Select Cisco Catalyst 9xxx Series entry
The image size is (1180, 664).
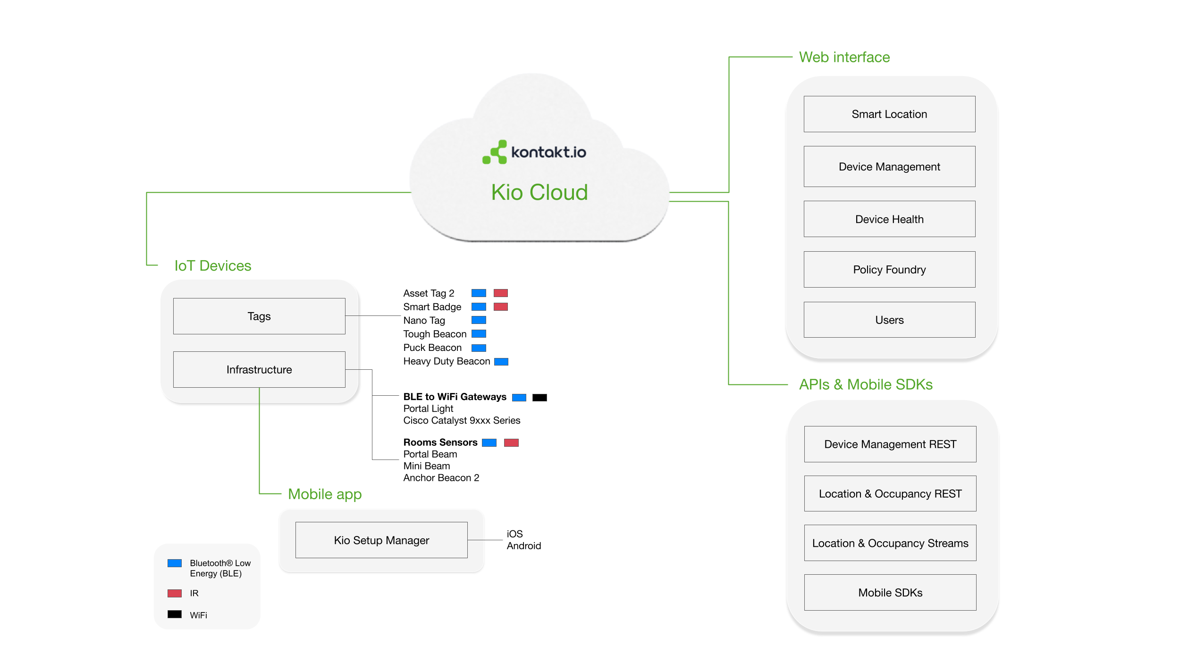coord(462,420)
